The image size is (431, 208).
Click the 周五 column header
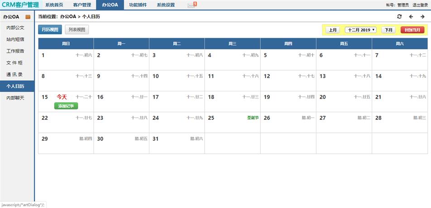[344, 43]
